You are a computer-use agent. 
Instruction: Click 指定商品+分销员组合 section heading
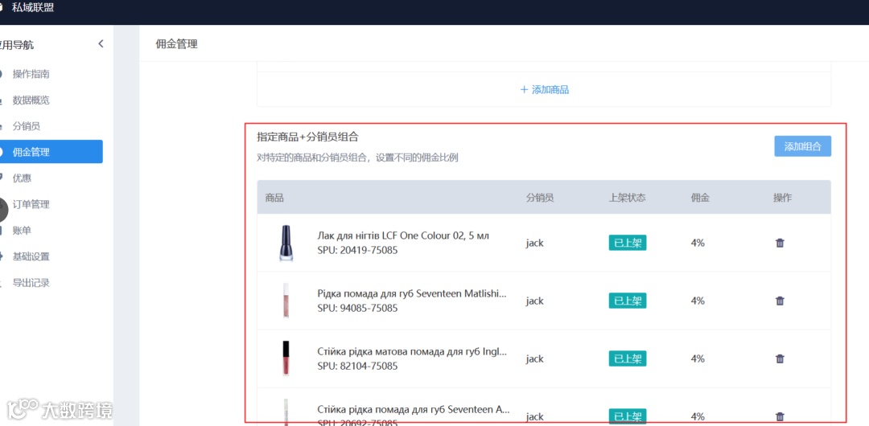(307, 137)
